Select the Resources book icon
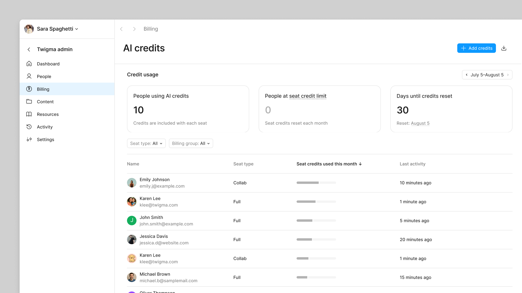This screenshot has width=522, height=293. pos(29,114)
